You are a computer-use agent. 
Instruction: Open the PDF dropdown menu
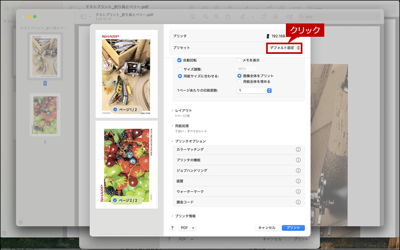click(187, 228)
